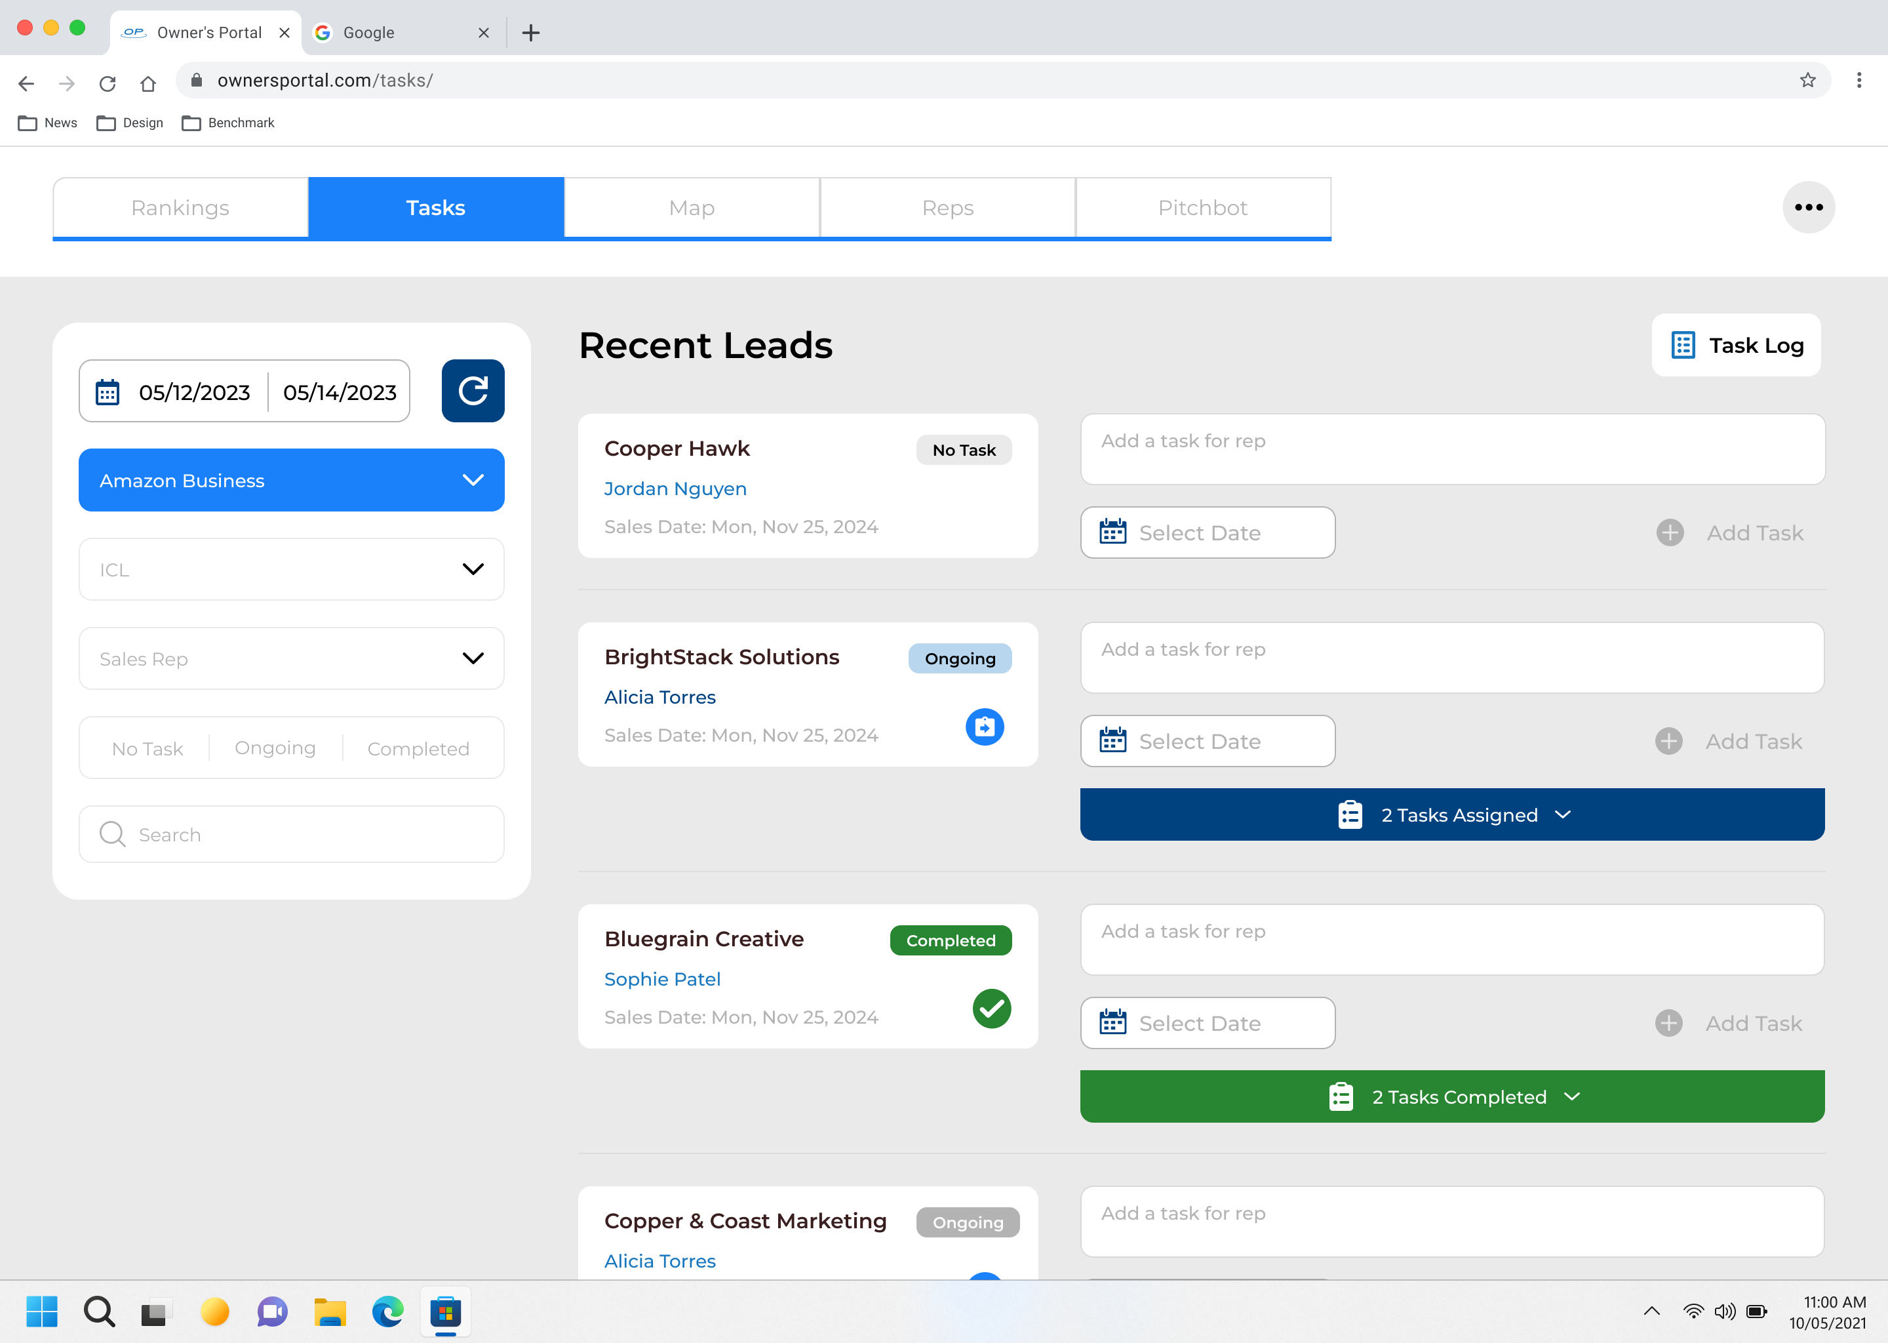The height and width of the screenshot is (1343, 1888).
Task: Toggle the Completed status filter
Action: [x=418, y=748]
